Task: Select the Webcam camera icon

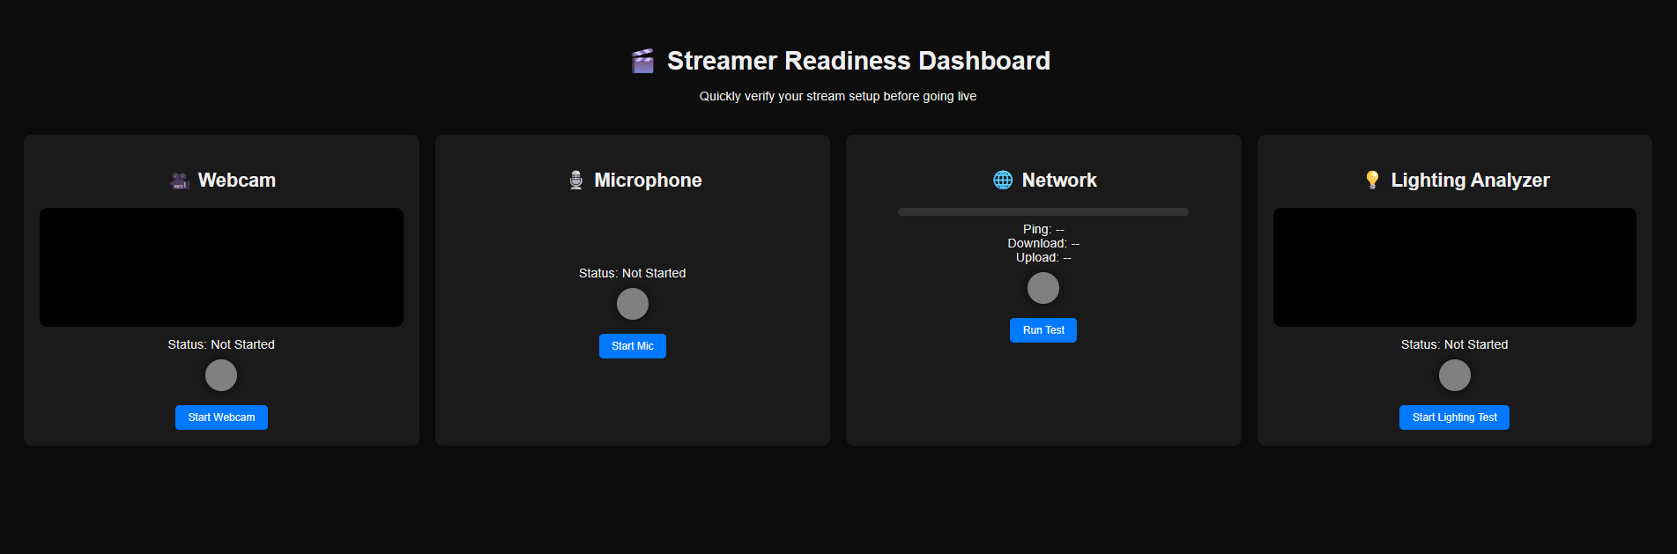Action: tap(179, 180)
